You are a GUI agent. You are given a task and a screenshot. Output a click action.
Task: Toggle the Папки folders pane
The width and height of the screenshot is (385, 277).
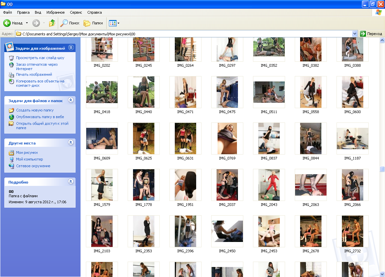point(93,23)
